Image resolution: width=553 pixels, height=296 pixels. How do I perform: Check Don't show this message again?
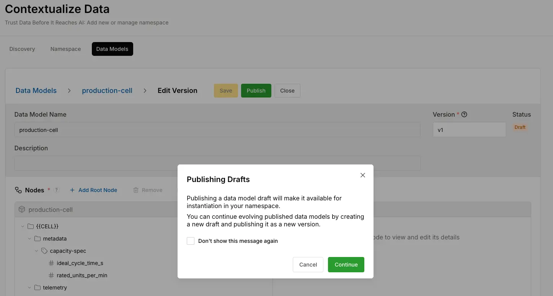coord(191,241)
